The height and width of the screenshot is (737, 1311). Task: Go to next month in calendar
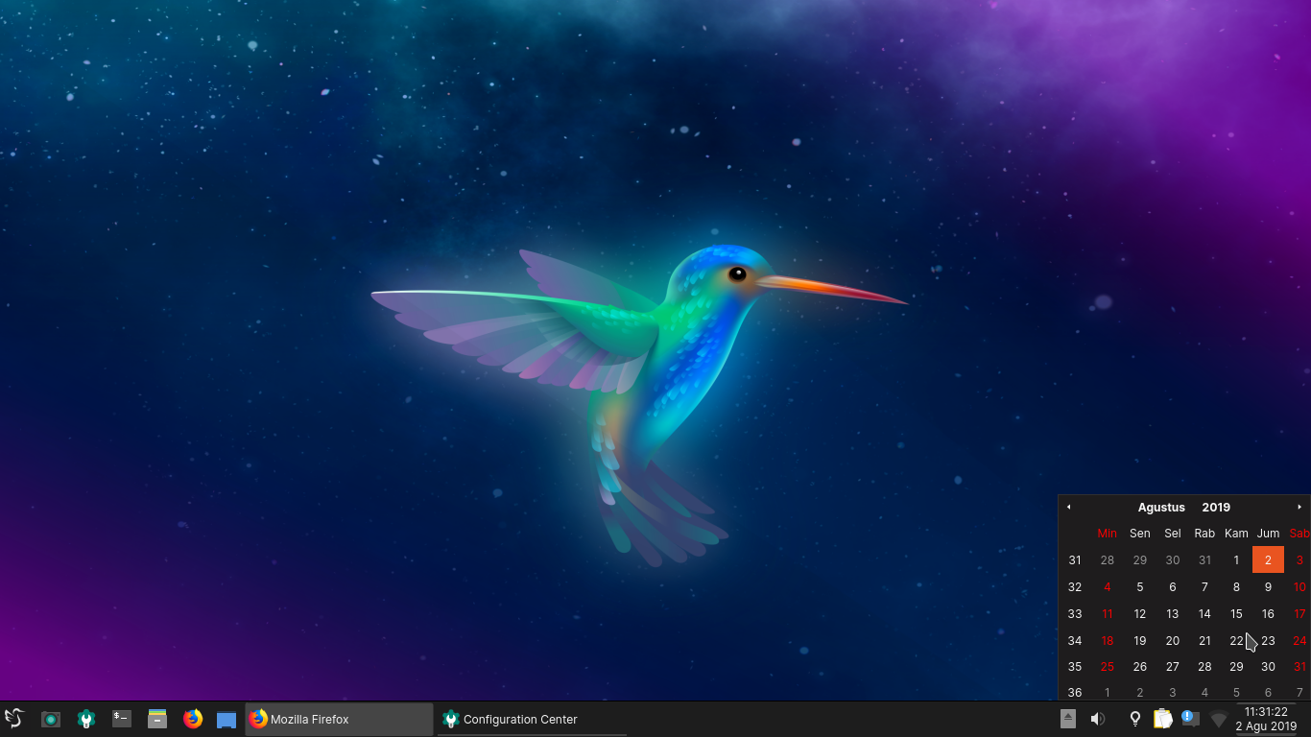[x=1299, y=507]
